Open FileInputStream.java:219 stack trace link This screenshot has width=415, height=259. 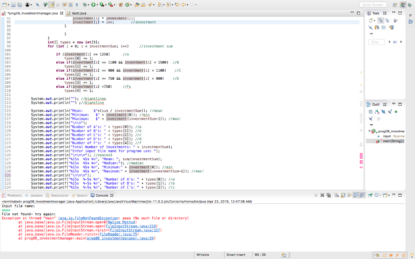pos(131,226)
